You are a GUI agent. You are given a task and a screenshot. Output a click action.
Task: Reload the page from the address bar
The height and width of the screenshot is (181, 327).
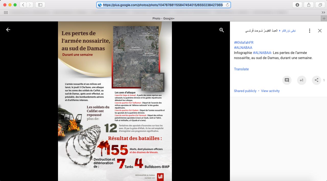pyautogui.click(x=227, y=5)
